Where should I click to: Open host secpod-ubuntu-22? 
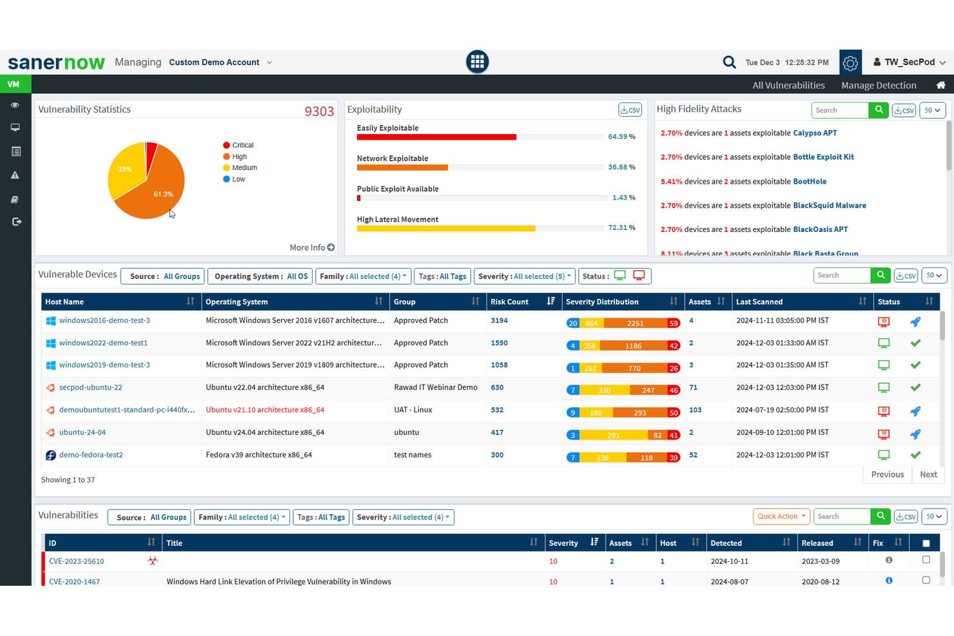click(90, 387)
